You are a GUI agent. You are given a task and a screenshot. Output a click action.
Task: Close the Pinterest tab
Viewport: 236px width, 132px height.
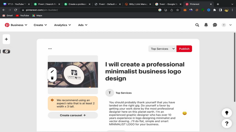(x=211, y=4)
